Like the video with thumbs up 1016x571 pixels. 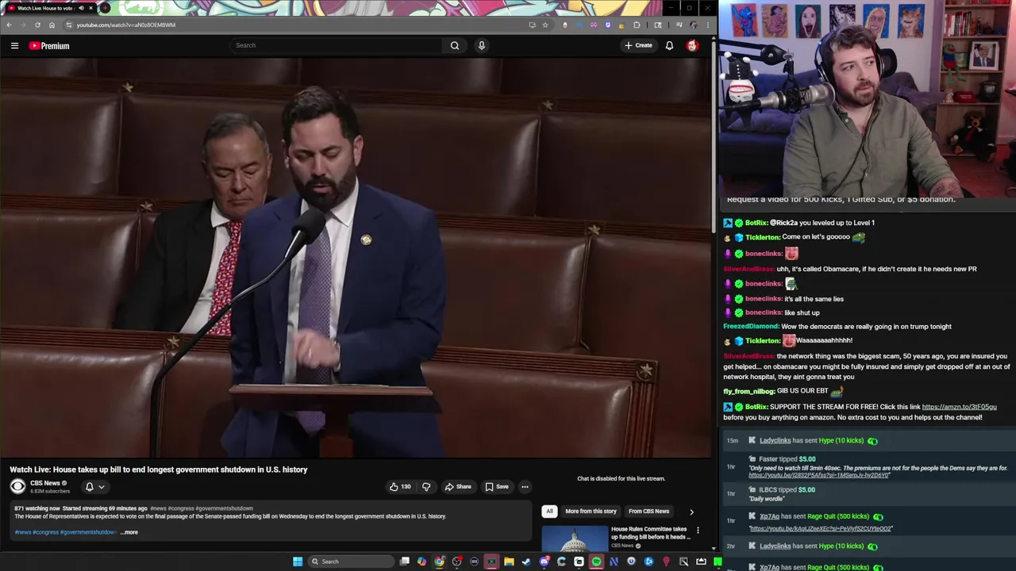point(400,486)
